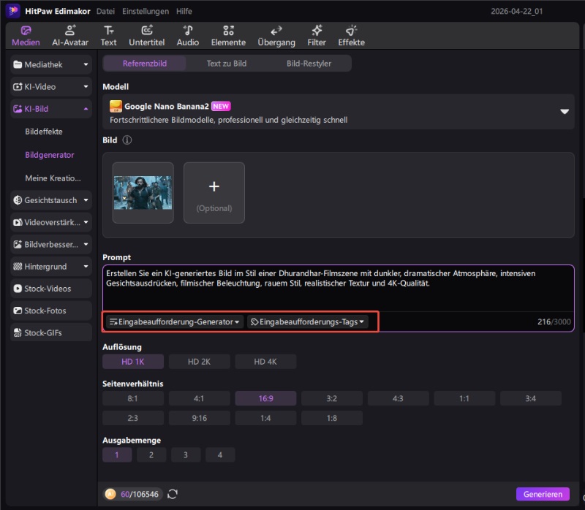Screen dimensions: 585x510
Task: Open the Elemente panel icon
Action: coord(228,35)
